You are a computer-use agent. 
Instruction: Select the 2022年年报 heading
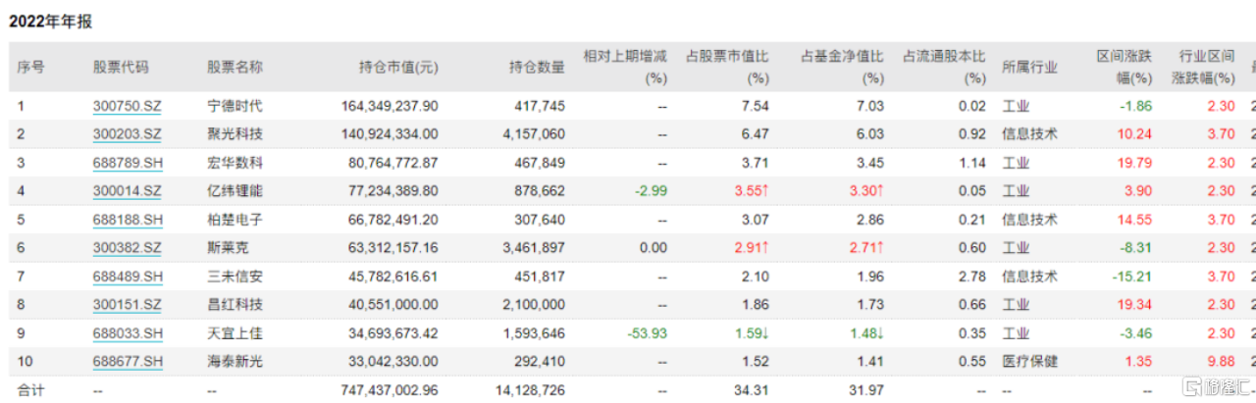(50, 21)
